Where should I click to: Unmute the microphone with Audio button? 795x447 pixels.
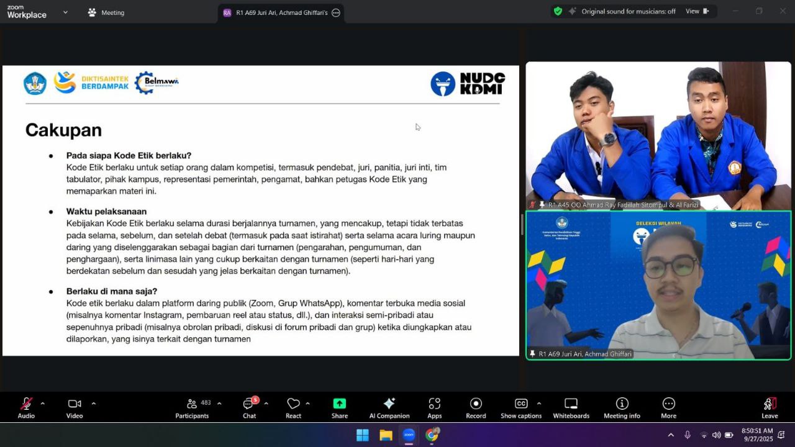tap(26, 407)
